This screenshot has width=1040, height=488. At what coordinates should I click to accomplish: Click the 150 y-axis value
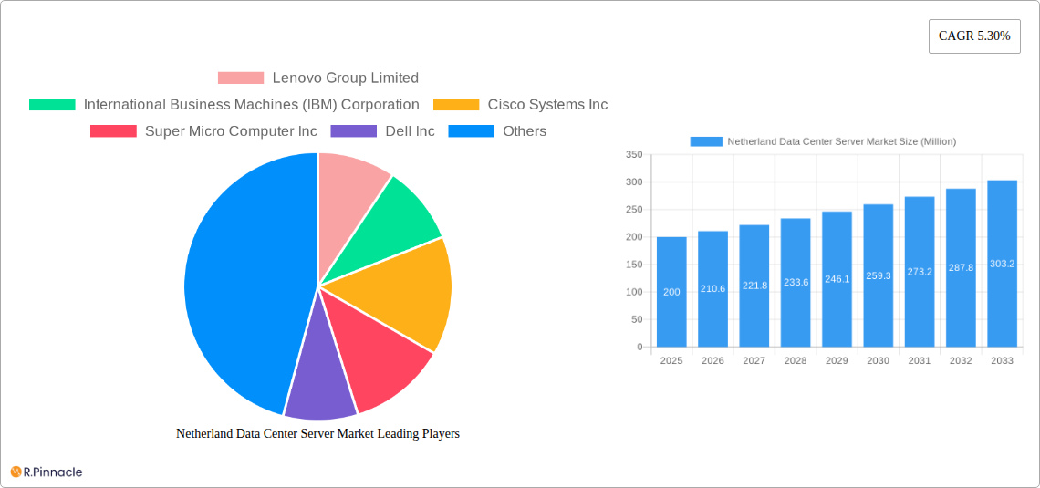pos(634,265)
